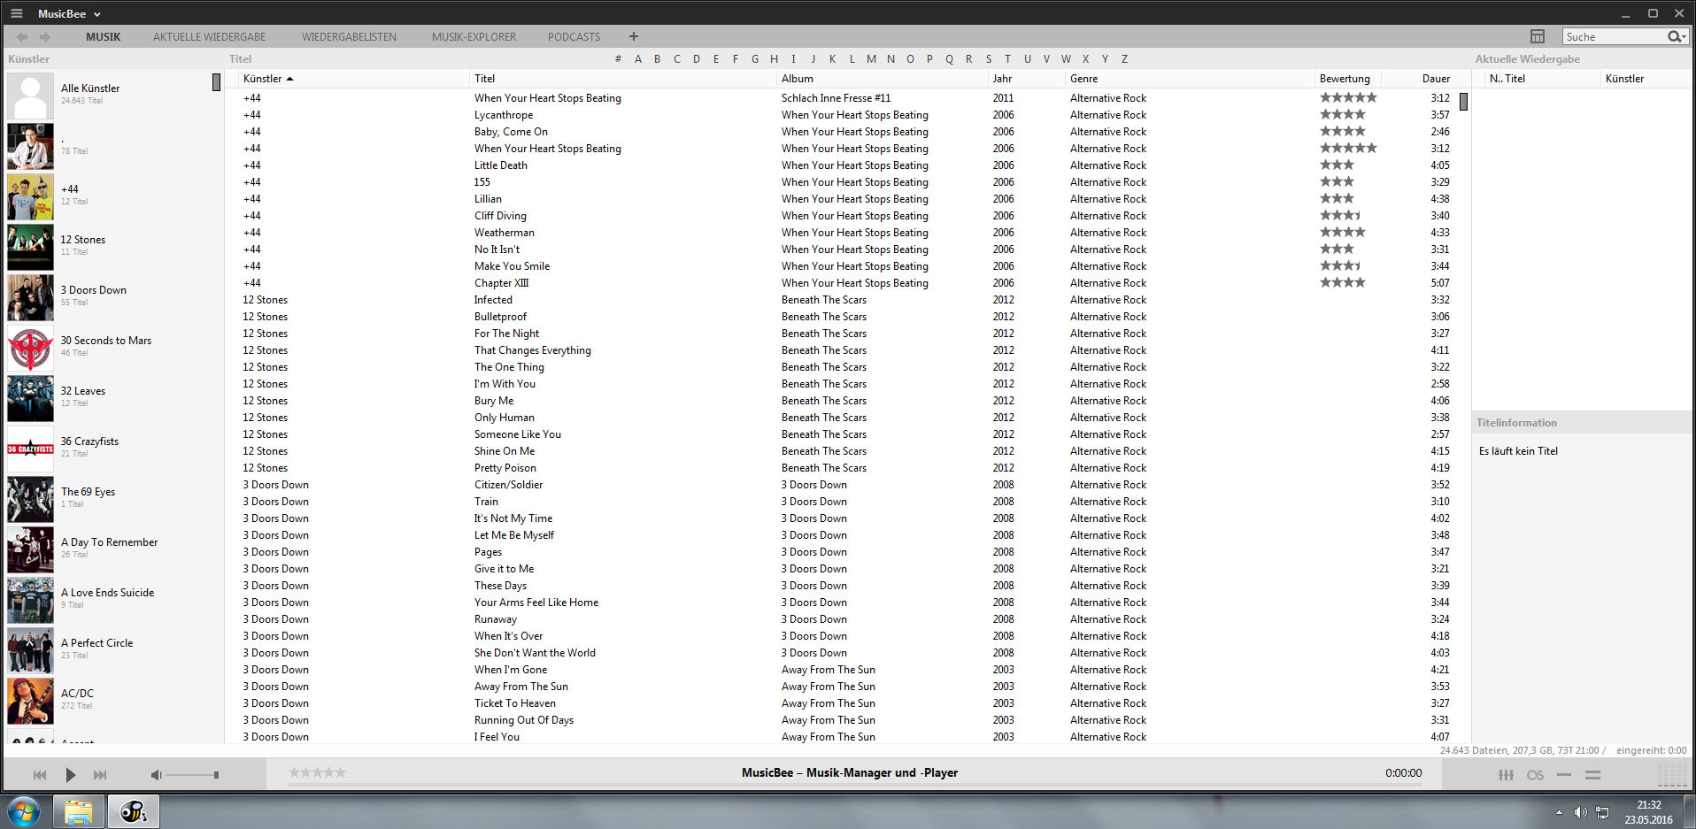Open search options dropdown arrow

click(1683, 37)
